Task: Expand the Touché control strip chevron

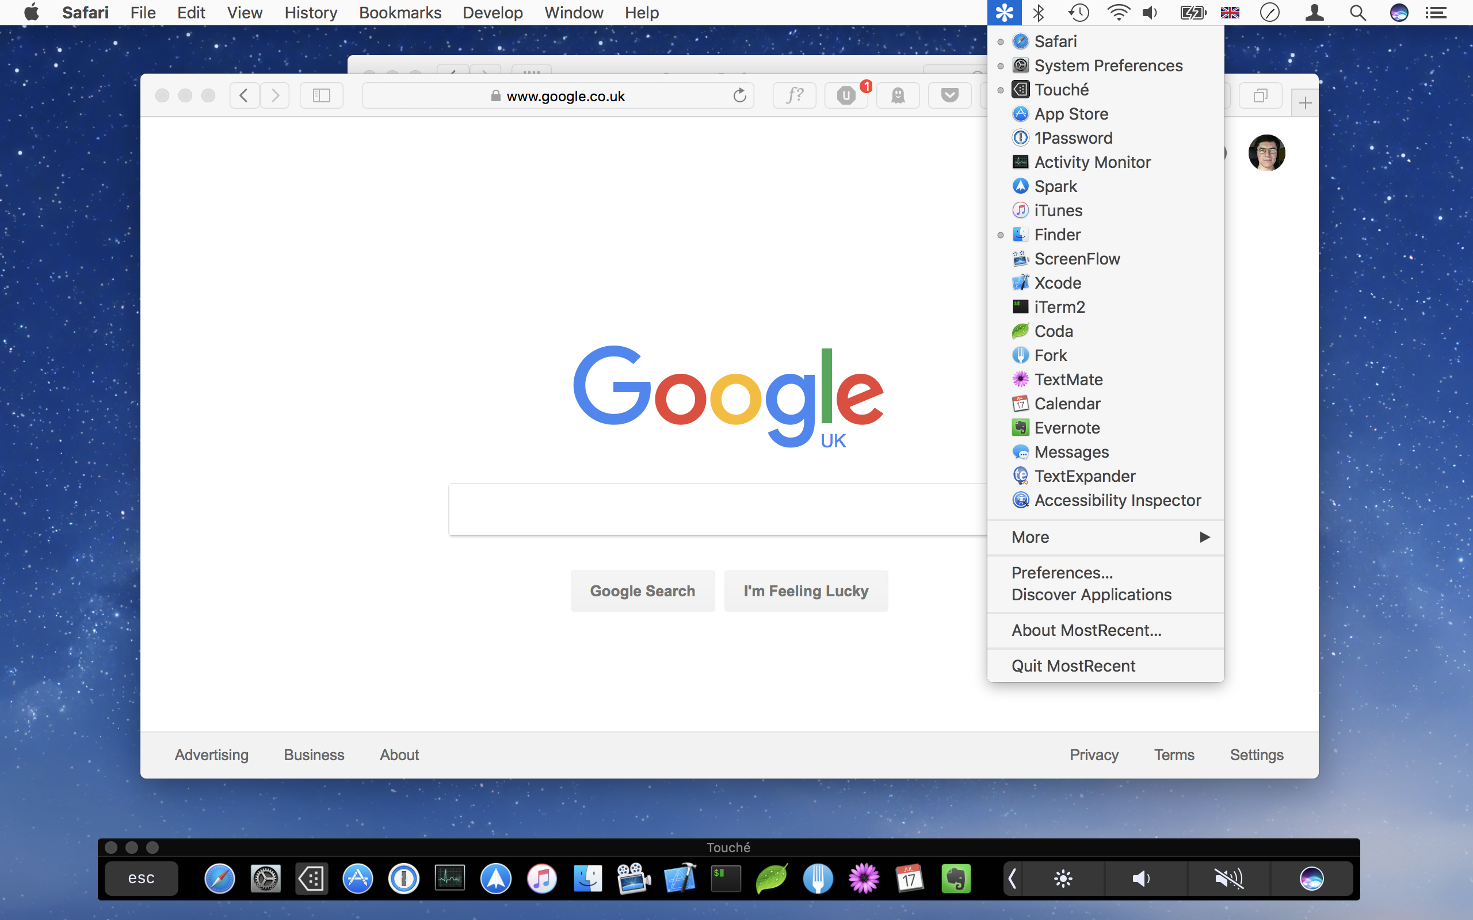Action: [1012, 878]
